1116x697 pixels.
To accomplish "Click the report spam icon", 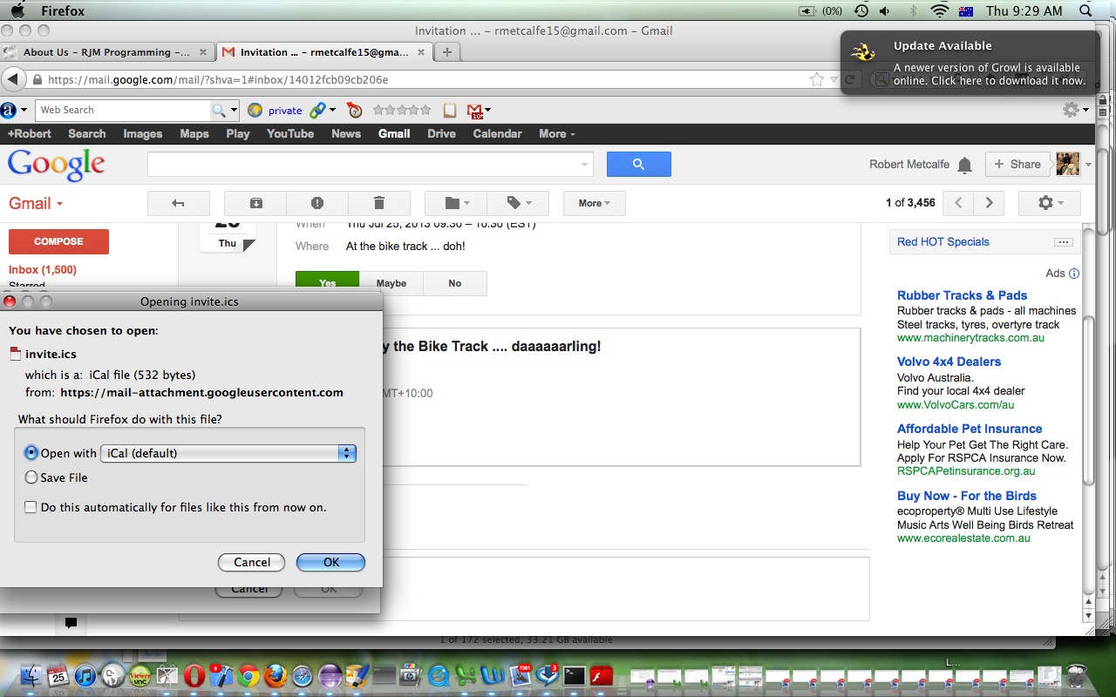I will 317,203.
